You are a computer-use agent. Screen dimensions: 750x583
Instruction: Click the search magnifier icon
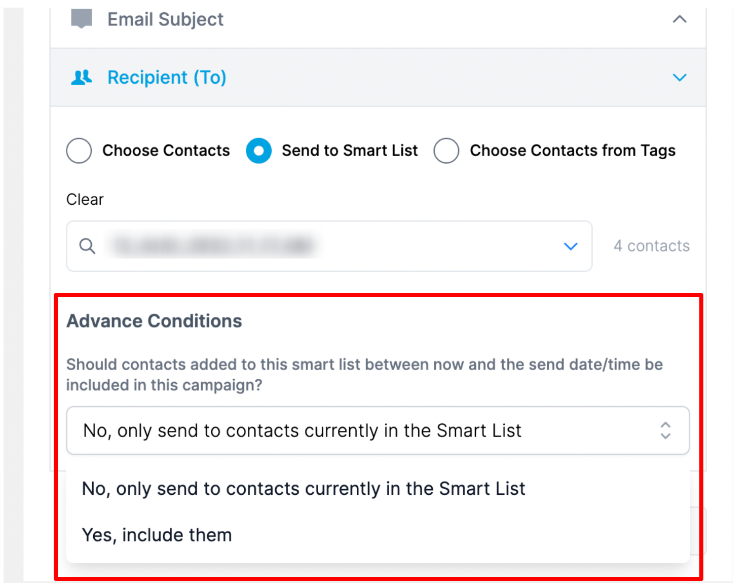tap(87, 246)
